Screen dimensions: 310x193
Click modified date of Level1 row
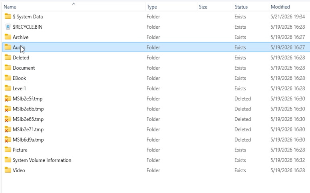pyautogui.click(x=288, y=89)
